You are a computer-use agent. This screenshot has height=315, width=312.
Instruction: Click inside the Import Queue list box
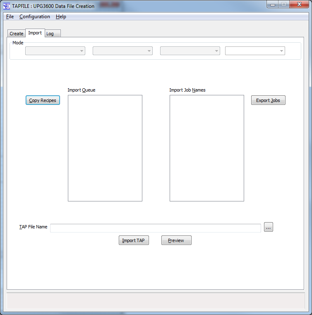point(105,148)
